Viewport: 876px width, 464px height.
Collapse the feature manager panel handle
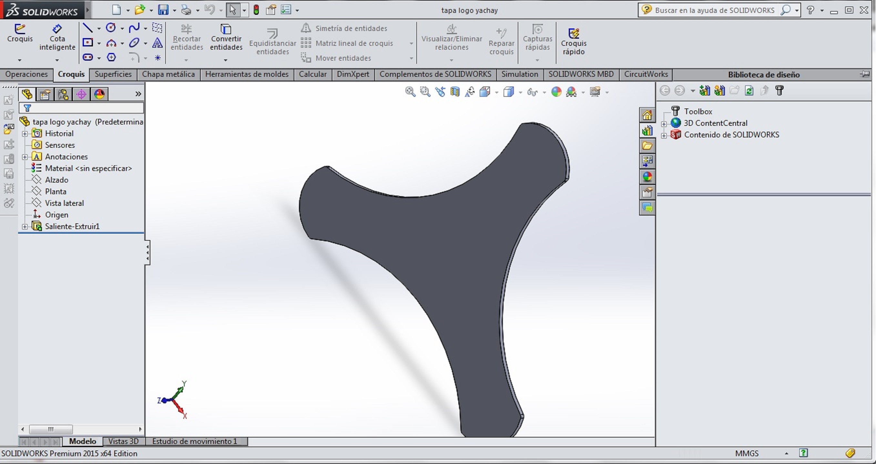click(x=148, y=253)
